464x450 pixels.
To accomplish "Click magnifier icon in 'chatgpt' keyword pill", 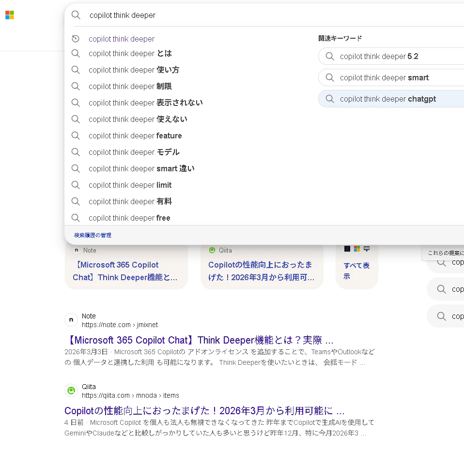I will point(330,99).
